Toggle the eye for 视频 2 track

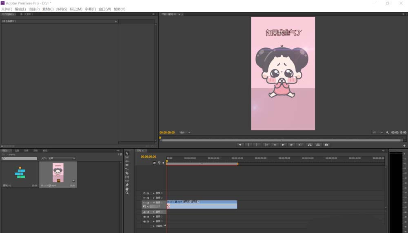point(144,198)
